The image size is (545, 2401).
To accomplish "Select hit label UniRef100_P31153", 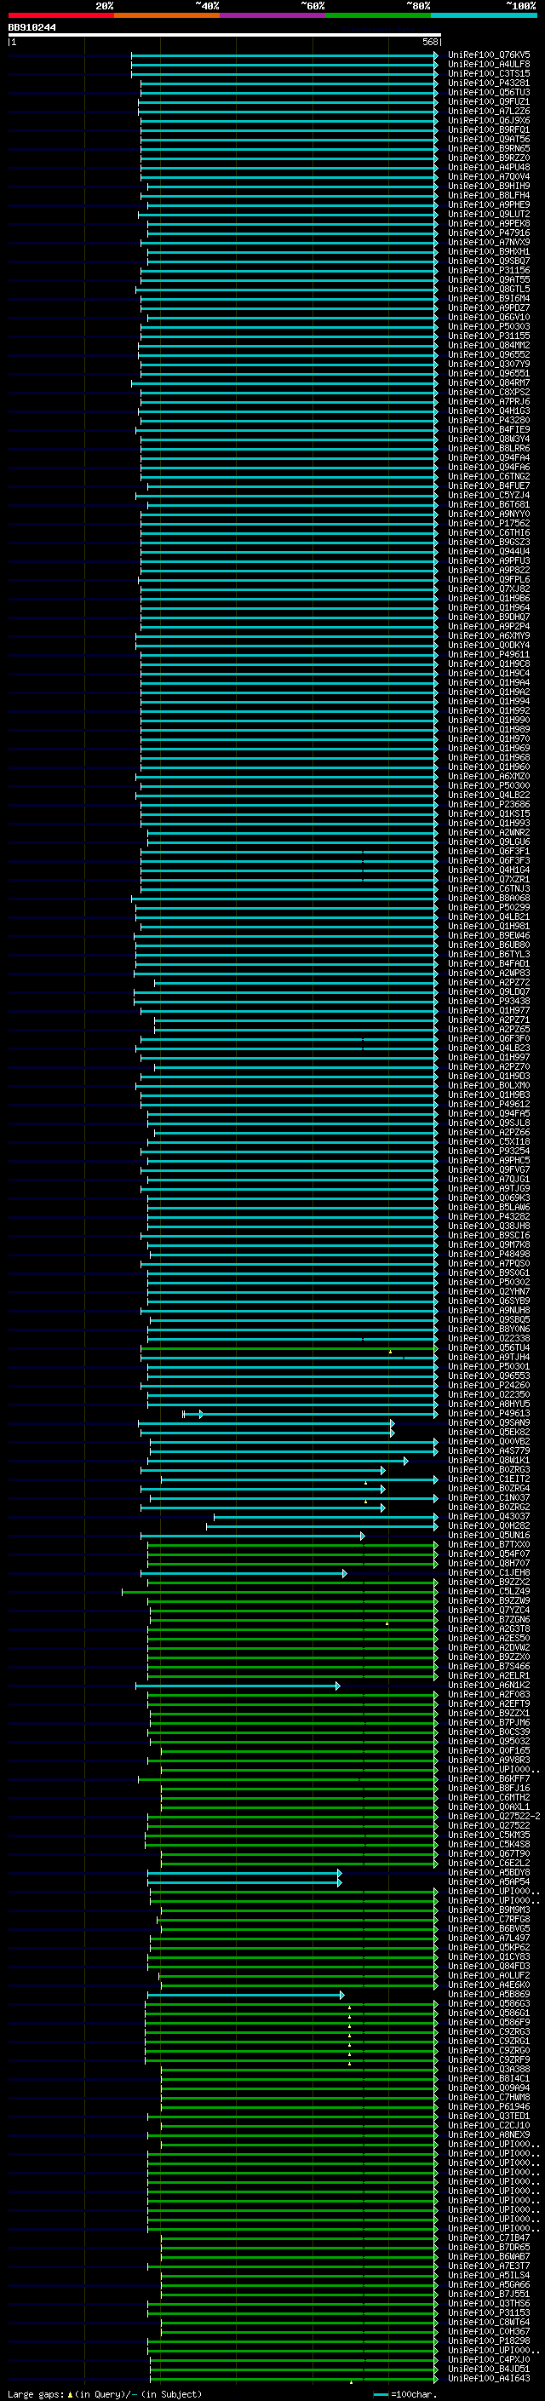I will click(489, 2312).
